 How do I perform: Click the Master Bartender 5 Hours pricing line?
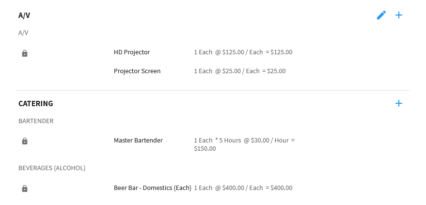coord(245,141)
